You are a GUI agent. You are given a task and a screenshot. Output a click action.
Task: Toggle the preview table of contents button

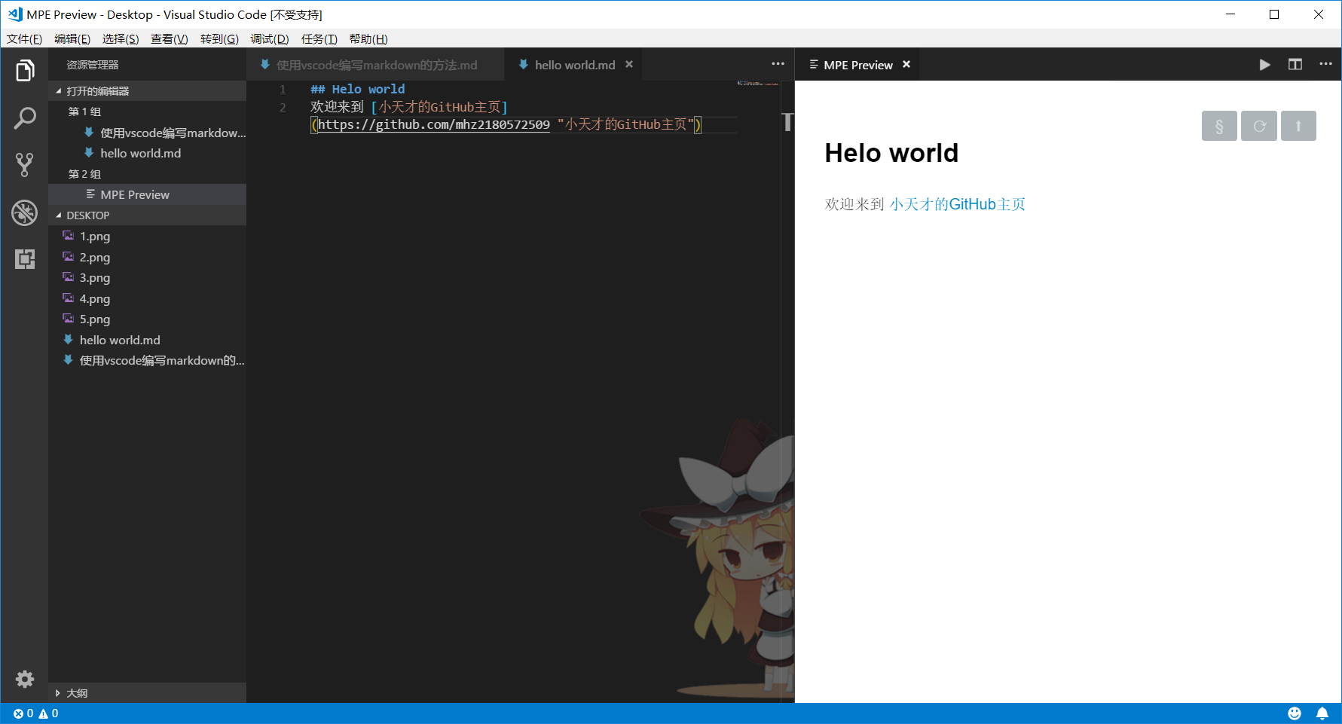tap(1219, 126)
